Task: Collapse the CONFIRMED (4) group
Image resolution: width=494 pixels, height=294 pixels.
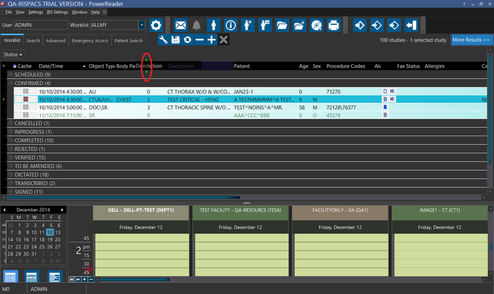Action: tap(11, 83)
